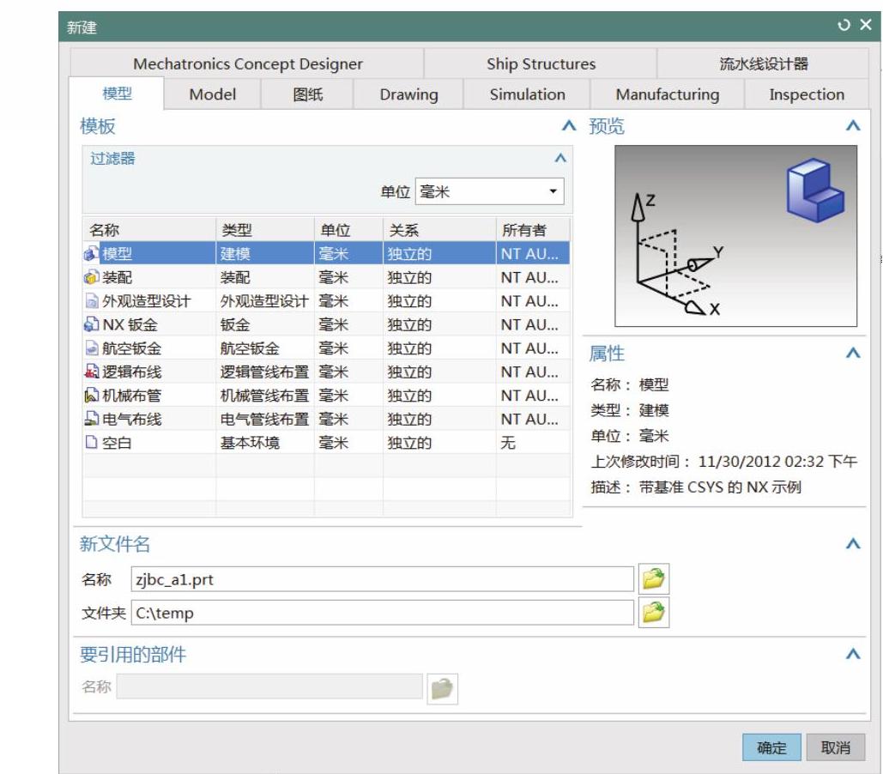Open the Manufacturing tab
The image size is (883, 774).
click(x=668, y=94)
